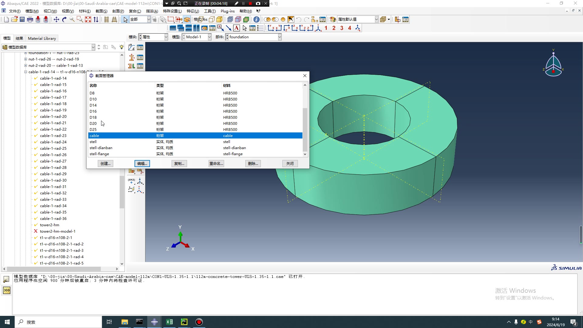
Task: Click the Print viewport icon
Action: point(30,19)
